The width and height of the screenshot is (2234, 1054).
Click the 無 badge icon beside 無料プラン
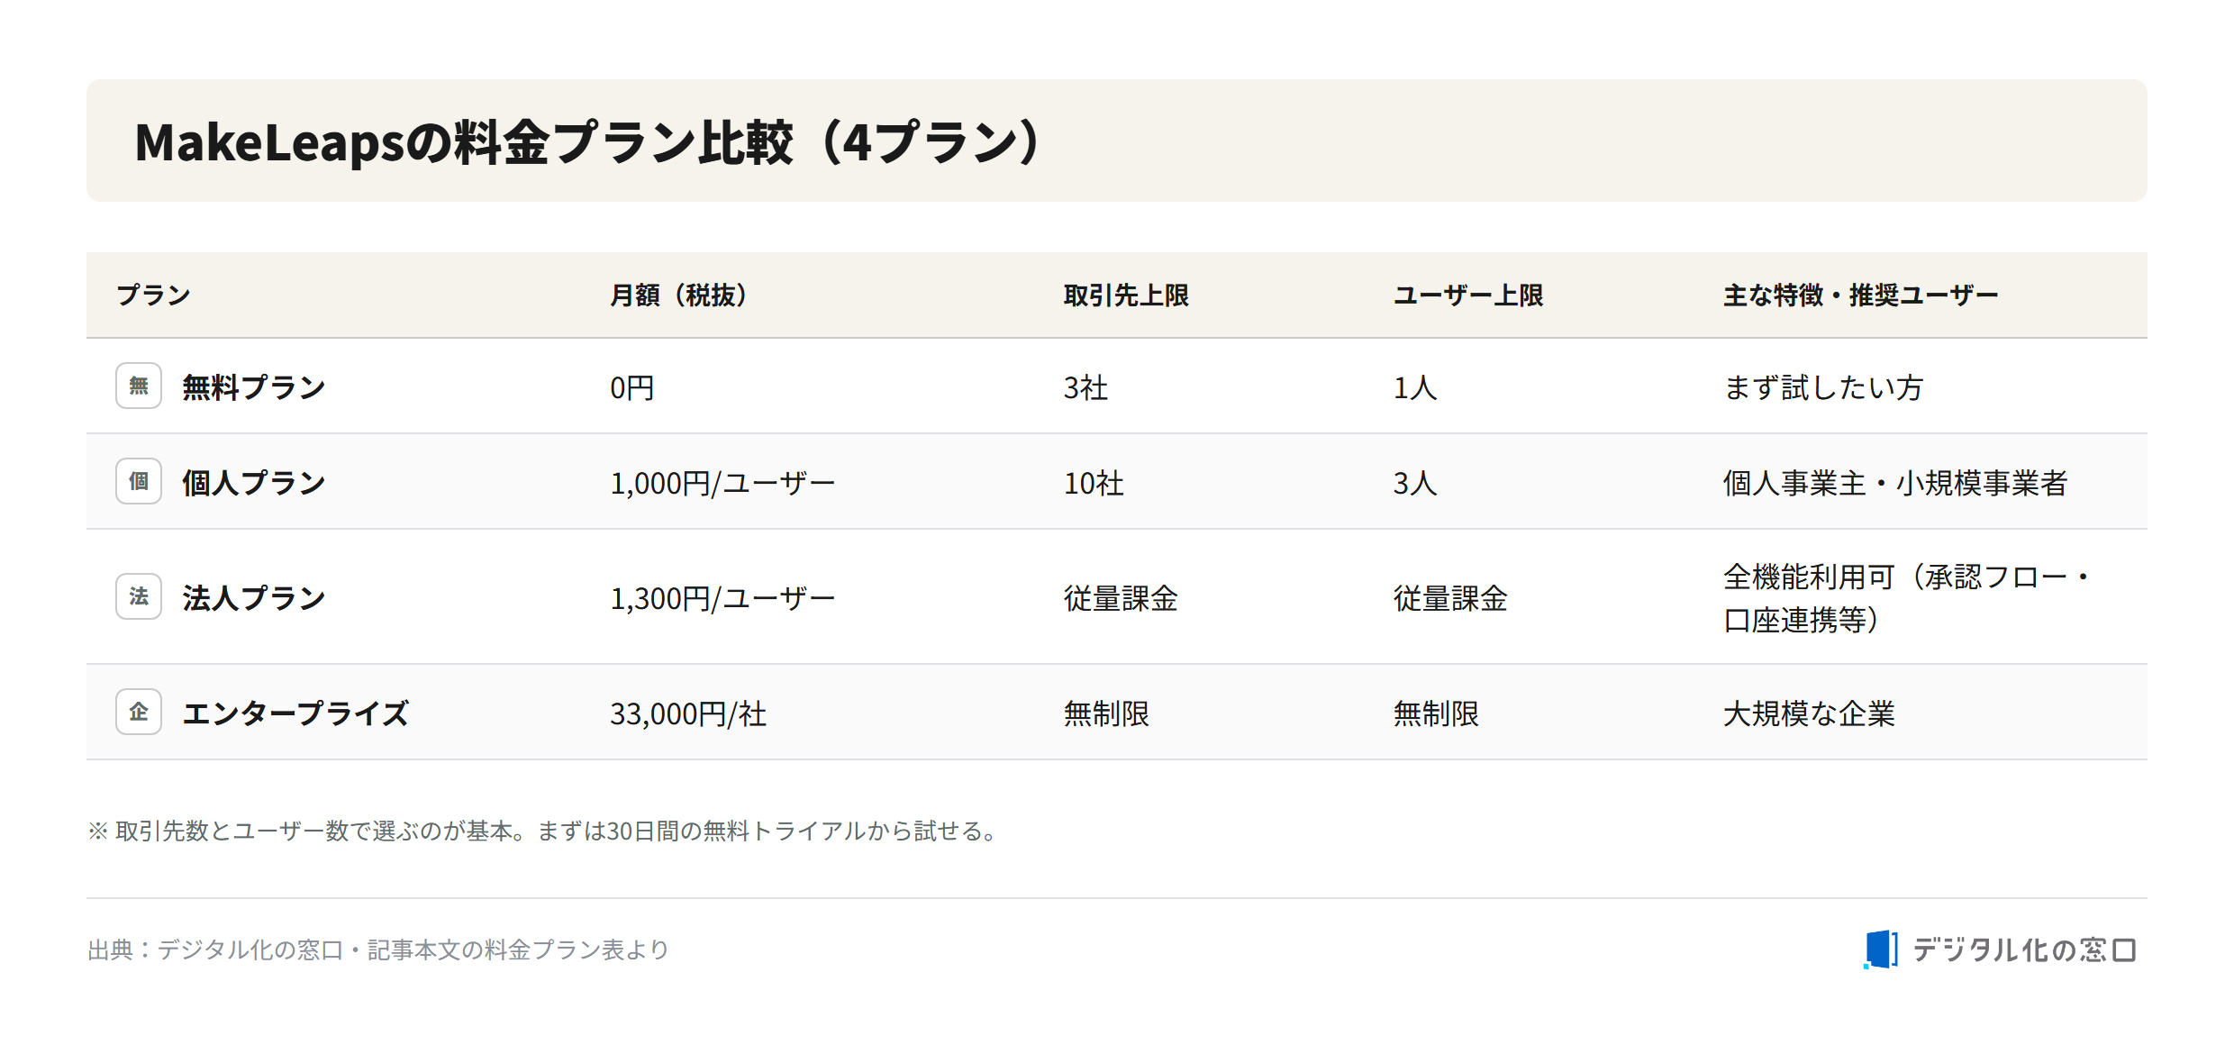139,386
